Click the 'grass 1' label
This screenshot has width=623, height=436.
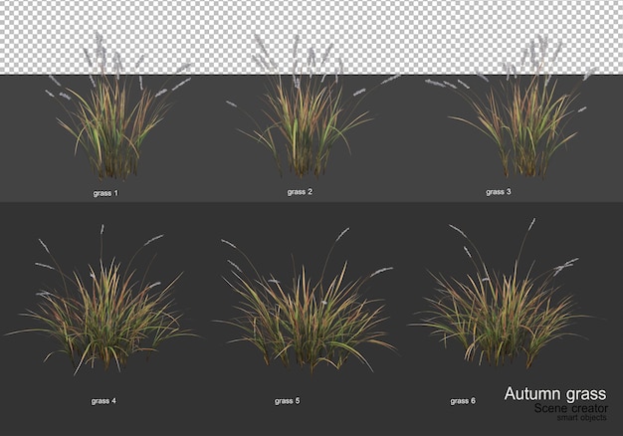(x=105, y=193)
